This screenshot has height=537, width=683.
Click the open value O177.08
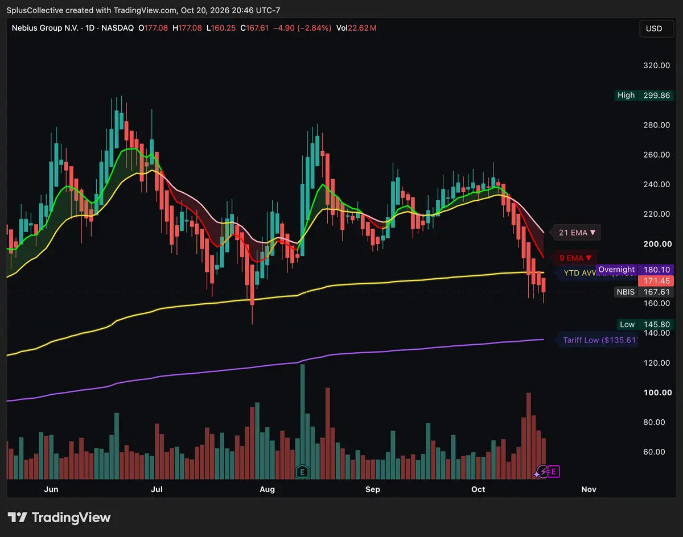click(153, 28)
